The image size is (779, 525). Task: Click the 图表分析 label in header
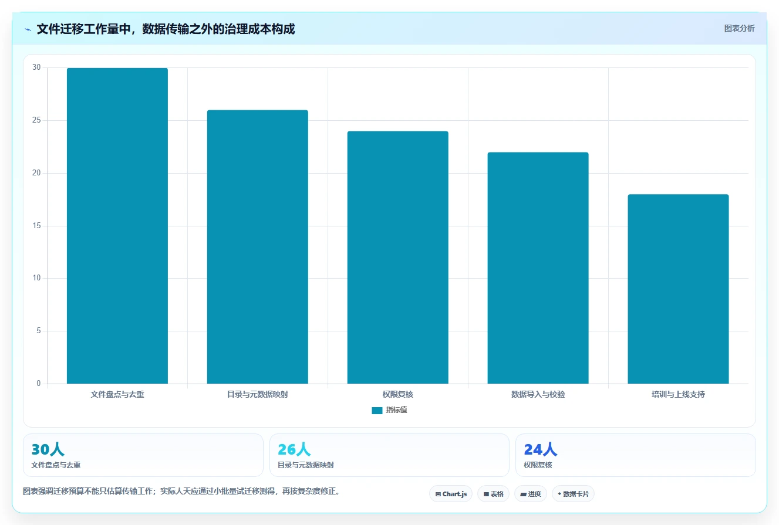point(739,28)
